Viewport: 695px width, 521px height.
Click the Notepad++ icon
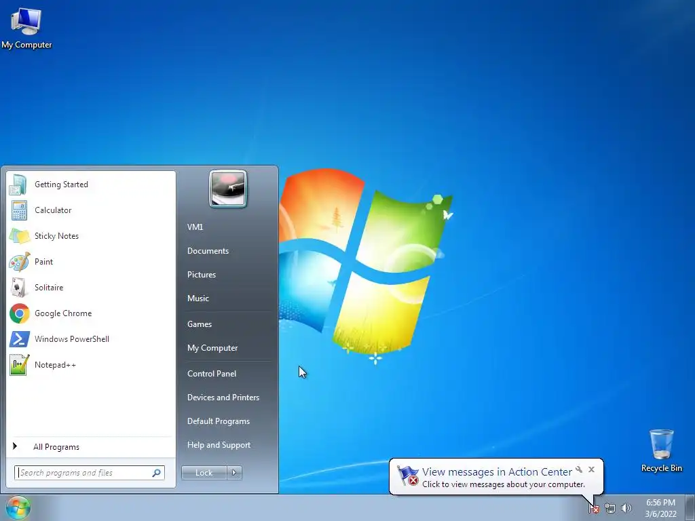(19, 364)
